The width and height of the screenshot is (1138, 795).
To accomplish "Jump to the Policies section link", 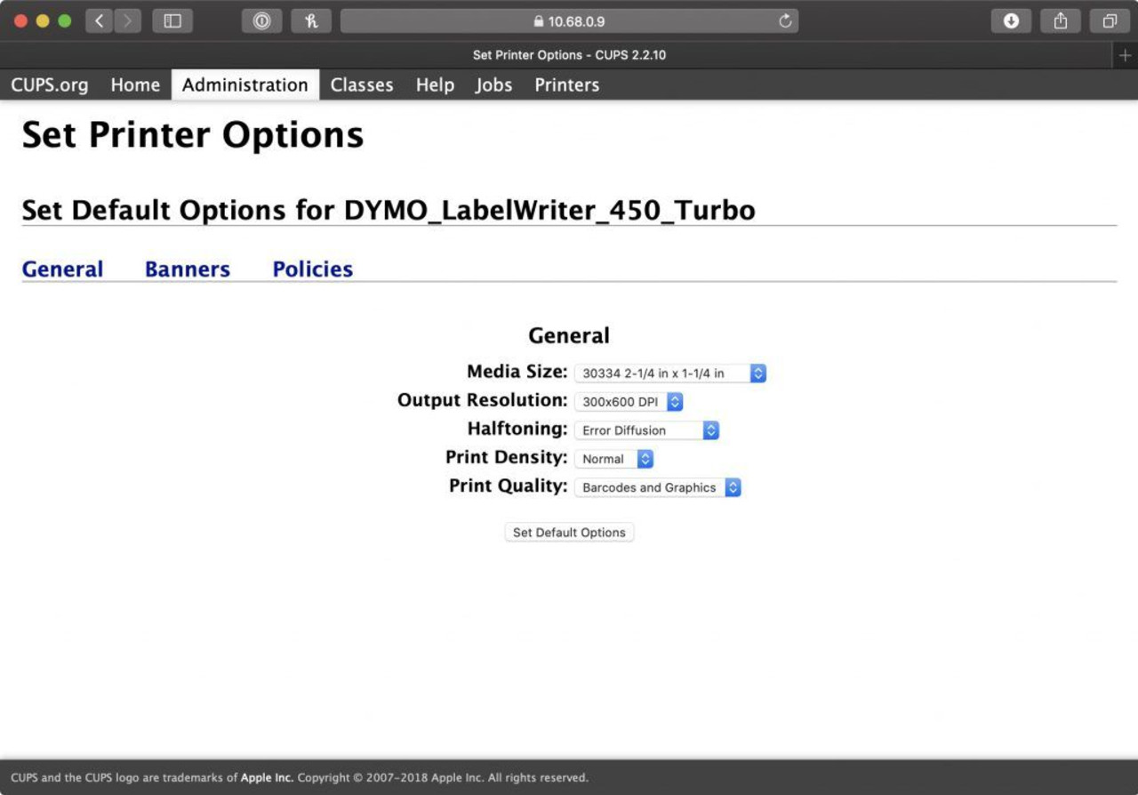I will 313,269.
